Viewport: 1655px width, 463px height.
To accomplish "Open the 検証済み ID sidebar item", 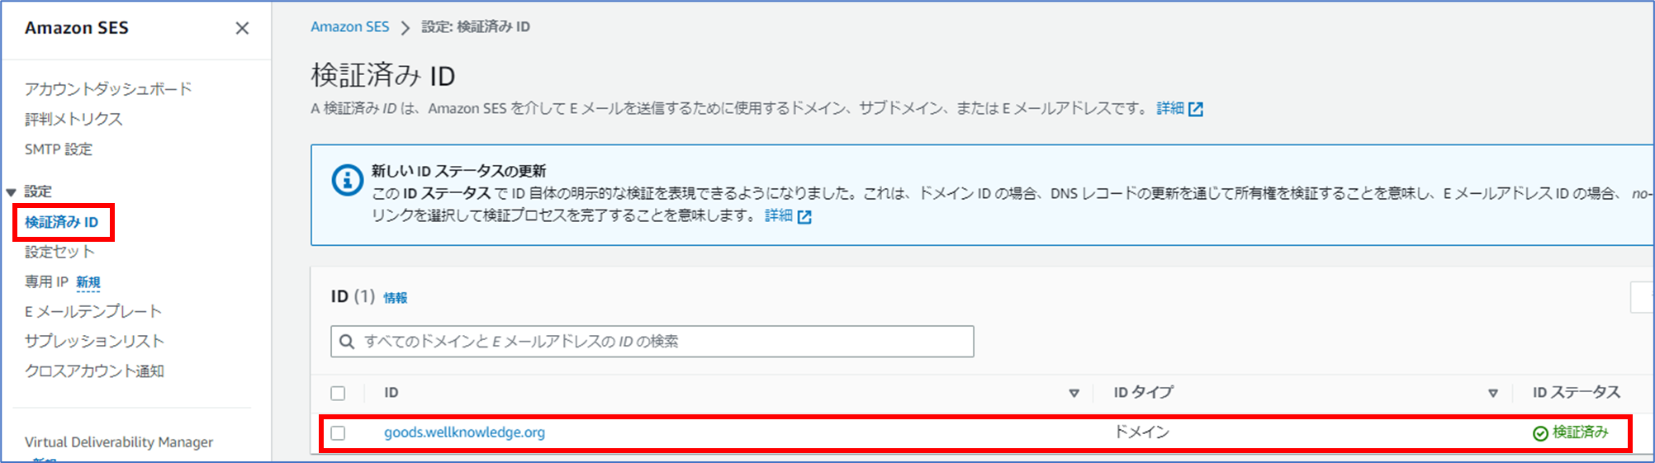I will pos(61,222).
